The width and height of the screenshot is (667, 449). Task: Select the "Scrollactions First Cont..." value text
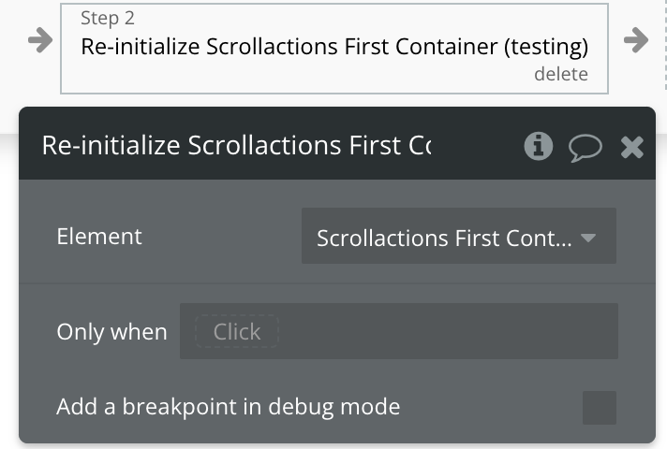[443, 238]
